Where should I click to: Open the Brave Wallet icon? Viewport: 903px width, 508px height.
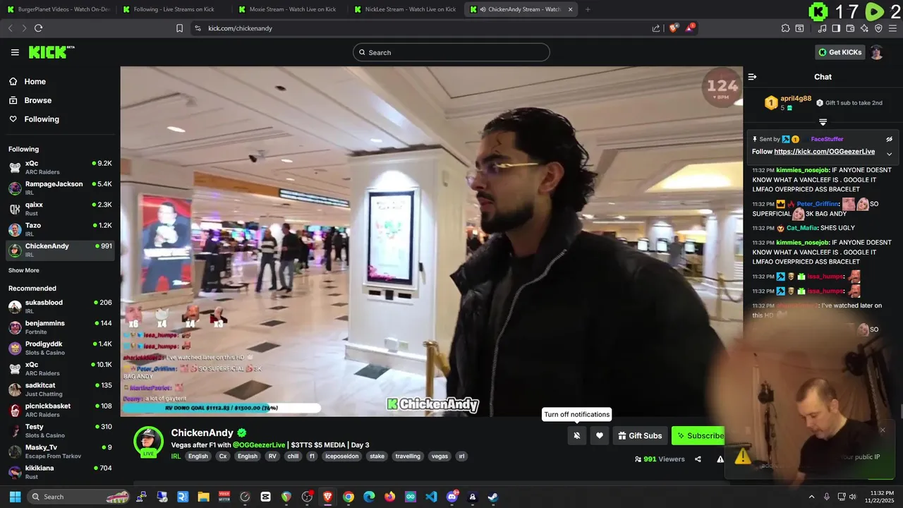[850, 28]
